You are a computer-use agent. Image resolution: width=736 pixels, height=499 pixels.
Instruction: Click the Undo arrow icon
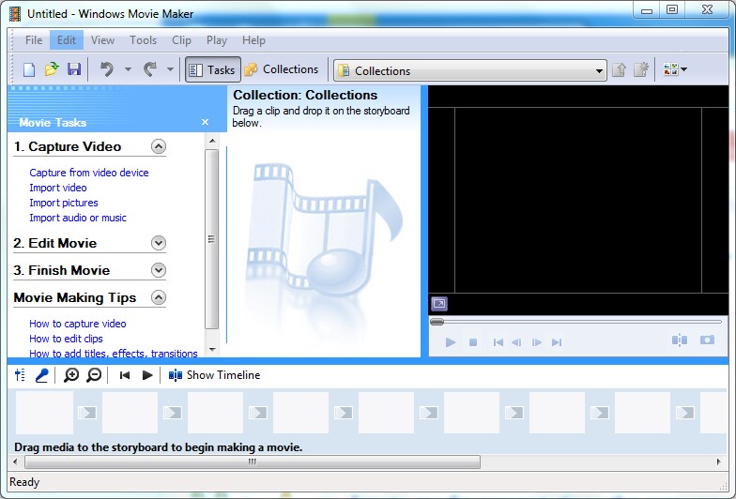(x=107, y=69)
